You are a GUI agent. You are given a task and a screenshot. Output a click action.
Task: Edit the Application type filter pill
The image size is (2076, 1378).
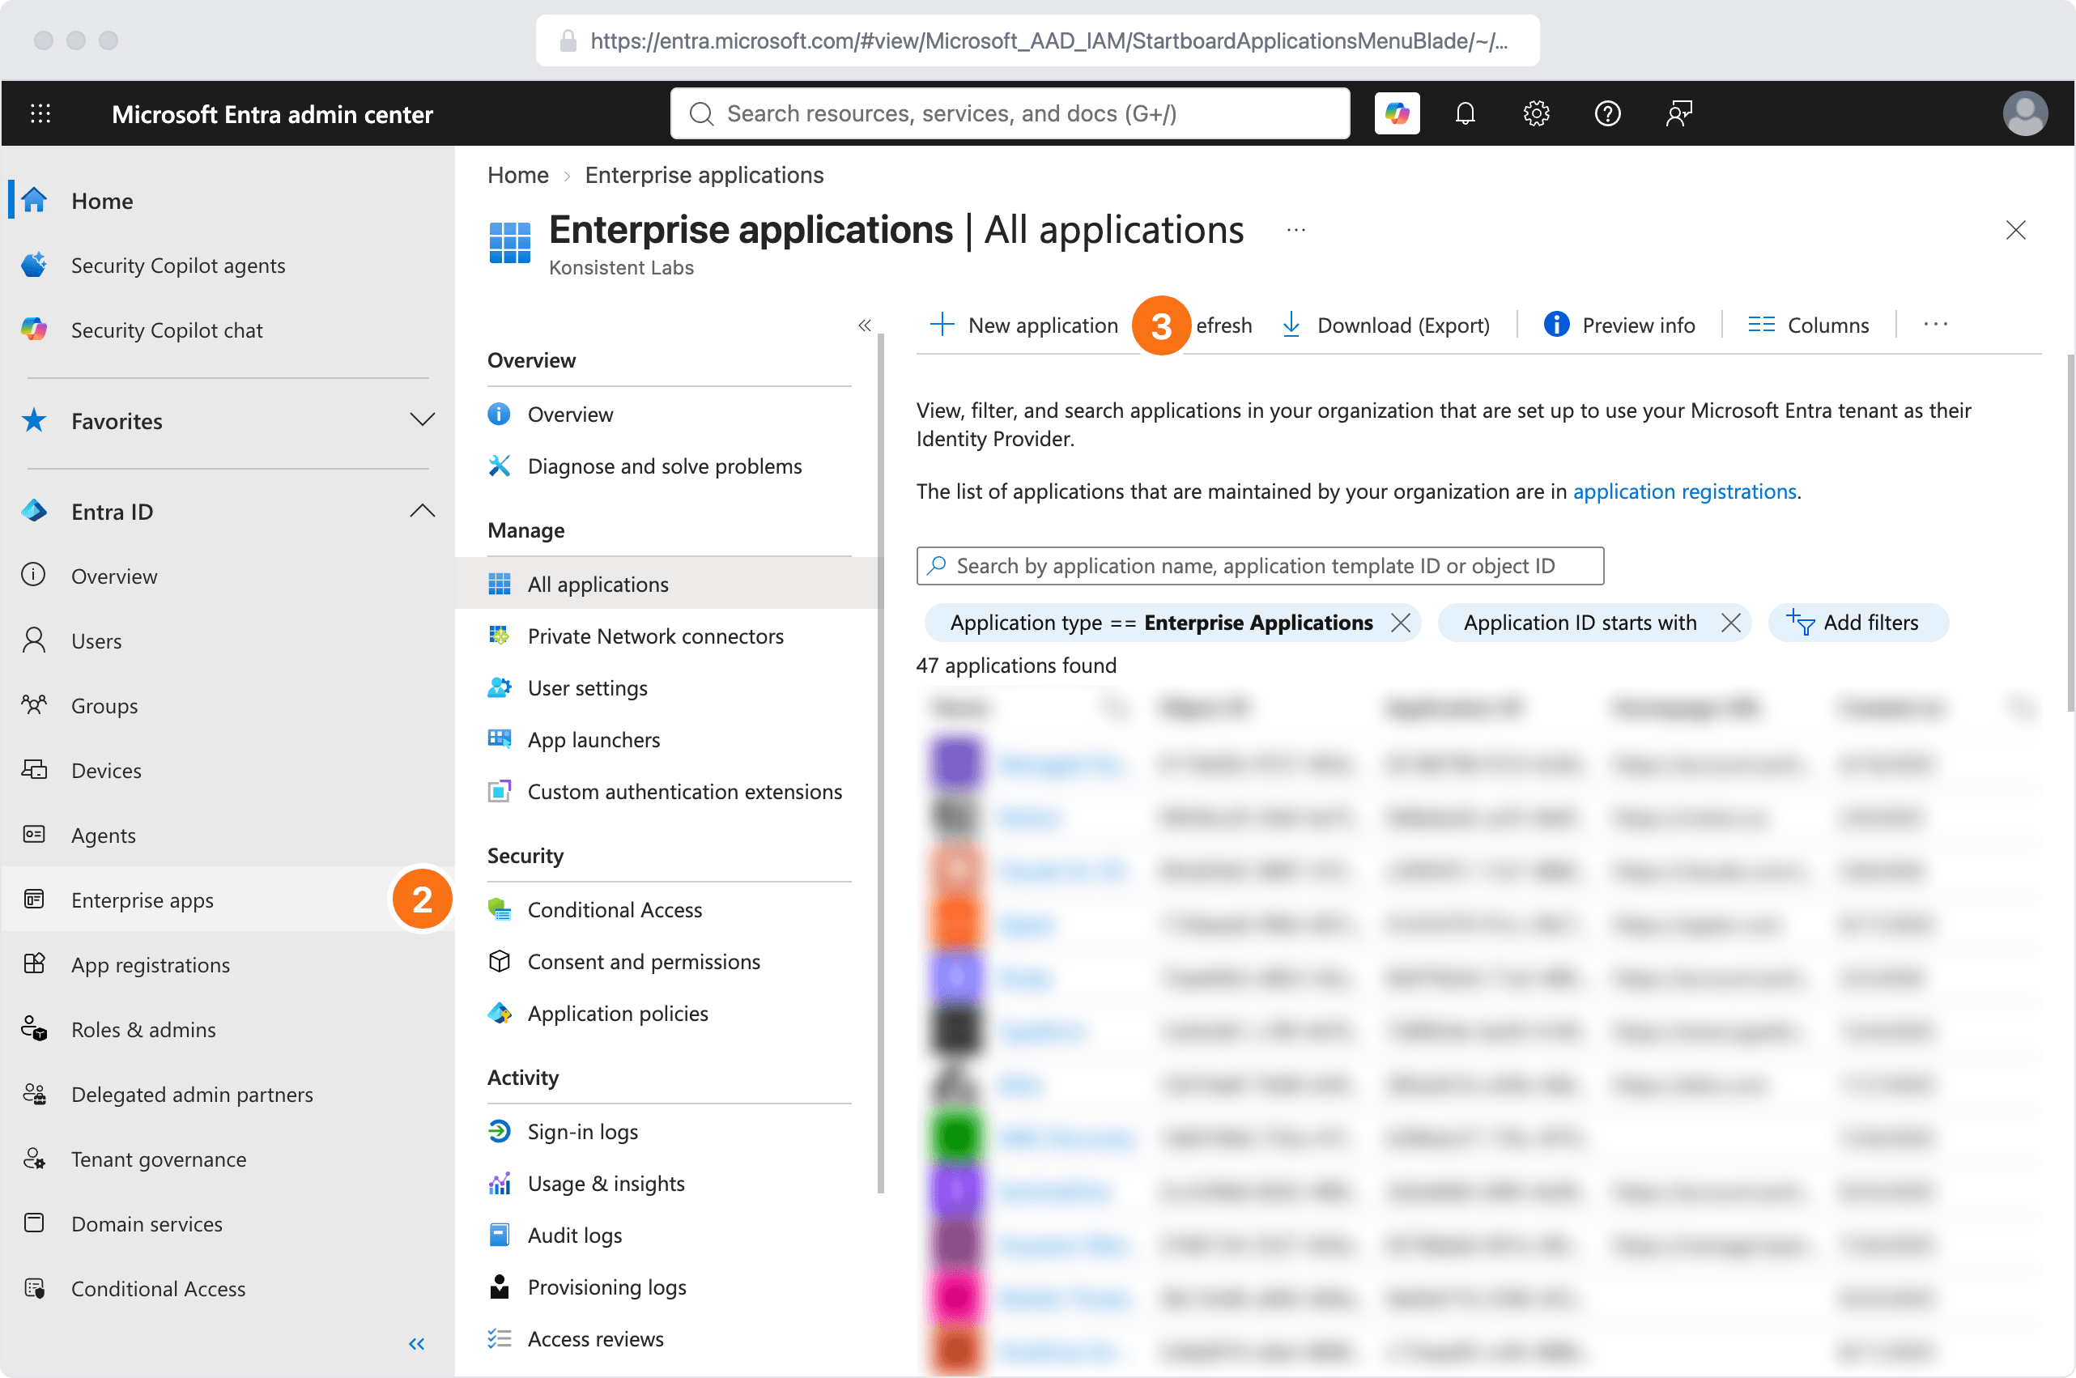click(x=1161, y=623)
